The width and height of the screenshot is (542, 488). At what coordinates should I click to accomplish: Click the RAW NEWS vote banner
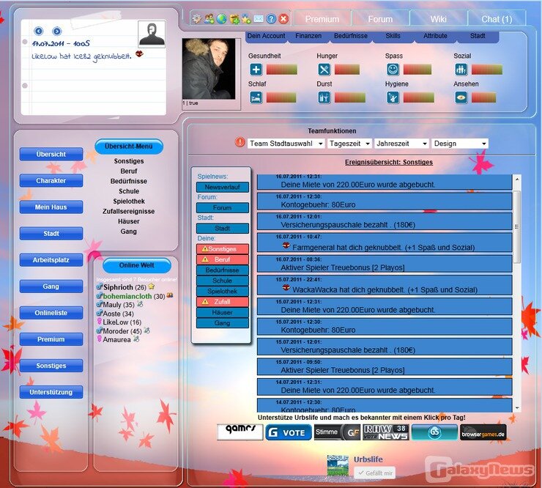[385, 432]
